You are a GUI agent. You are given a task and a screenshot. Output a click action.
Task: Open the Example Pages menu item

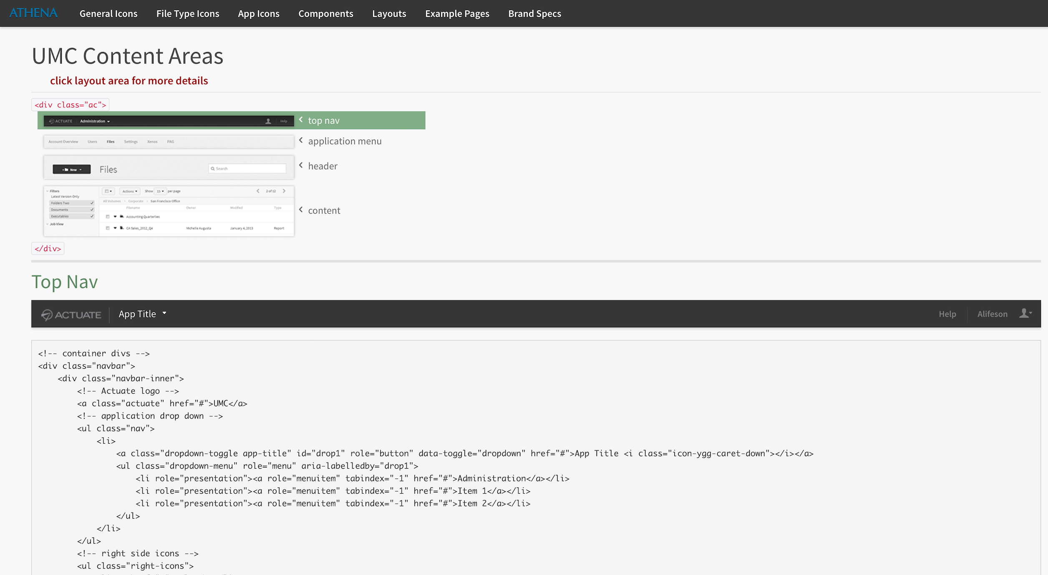pyautogui.click(x=457, y=14)
